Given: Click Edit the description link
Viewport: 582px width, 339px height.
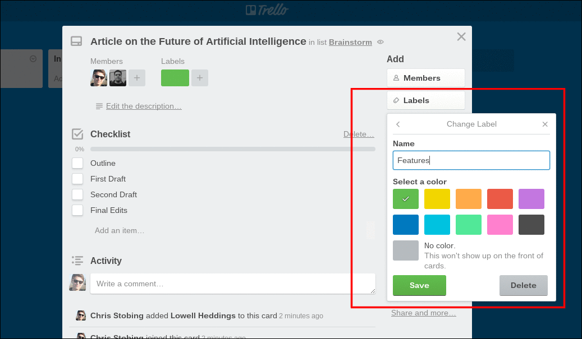Looking at the screenshot, I should click(144, 106).
